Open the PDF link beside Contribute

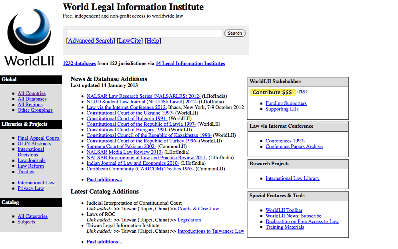tap(302, 91)
